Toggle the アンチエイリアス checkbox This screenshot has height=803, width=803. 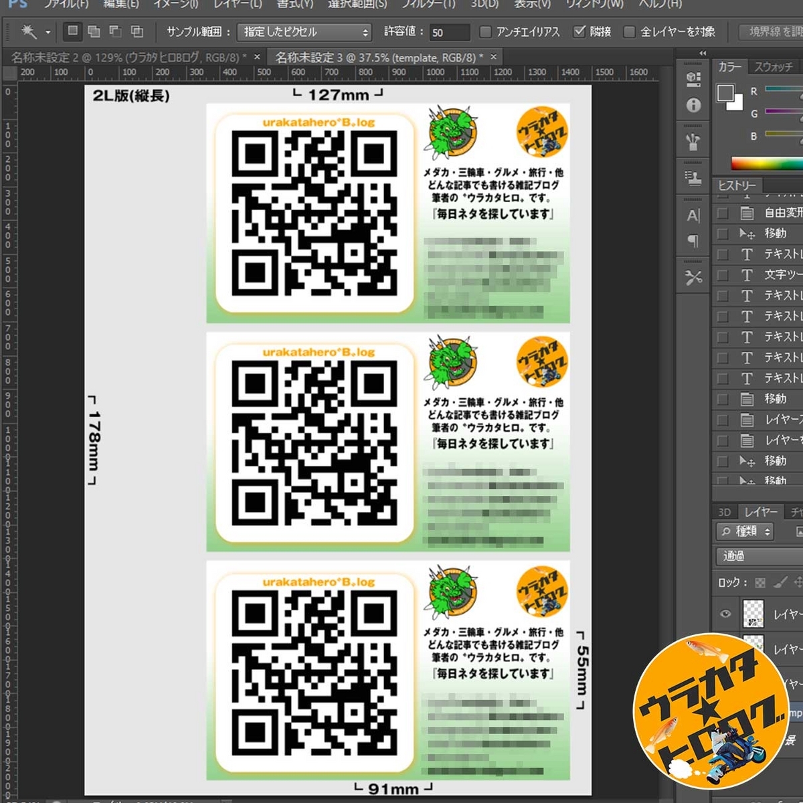pos(486,31)
